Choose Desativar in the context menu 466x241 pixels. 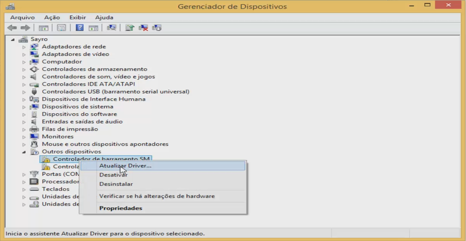pyautogui.click(x=162, y=175)
